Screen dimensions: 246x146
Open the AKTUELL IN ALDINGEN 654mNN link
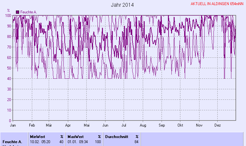click(218, 4)
